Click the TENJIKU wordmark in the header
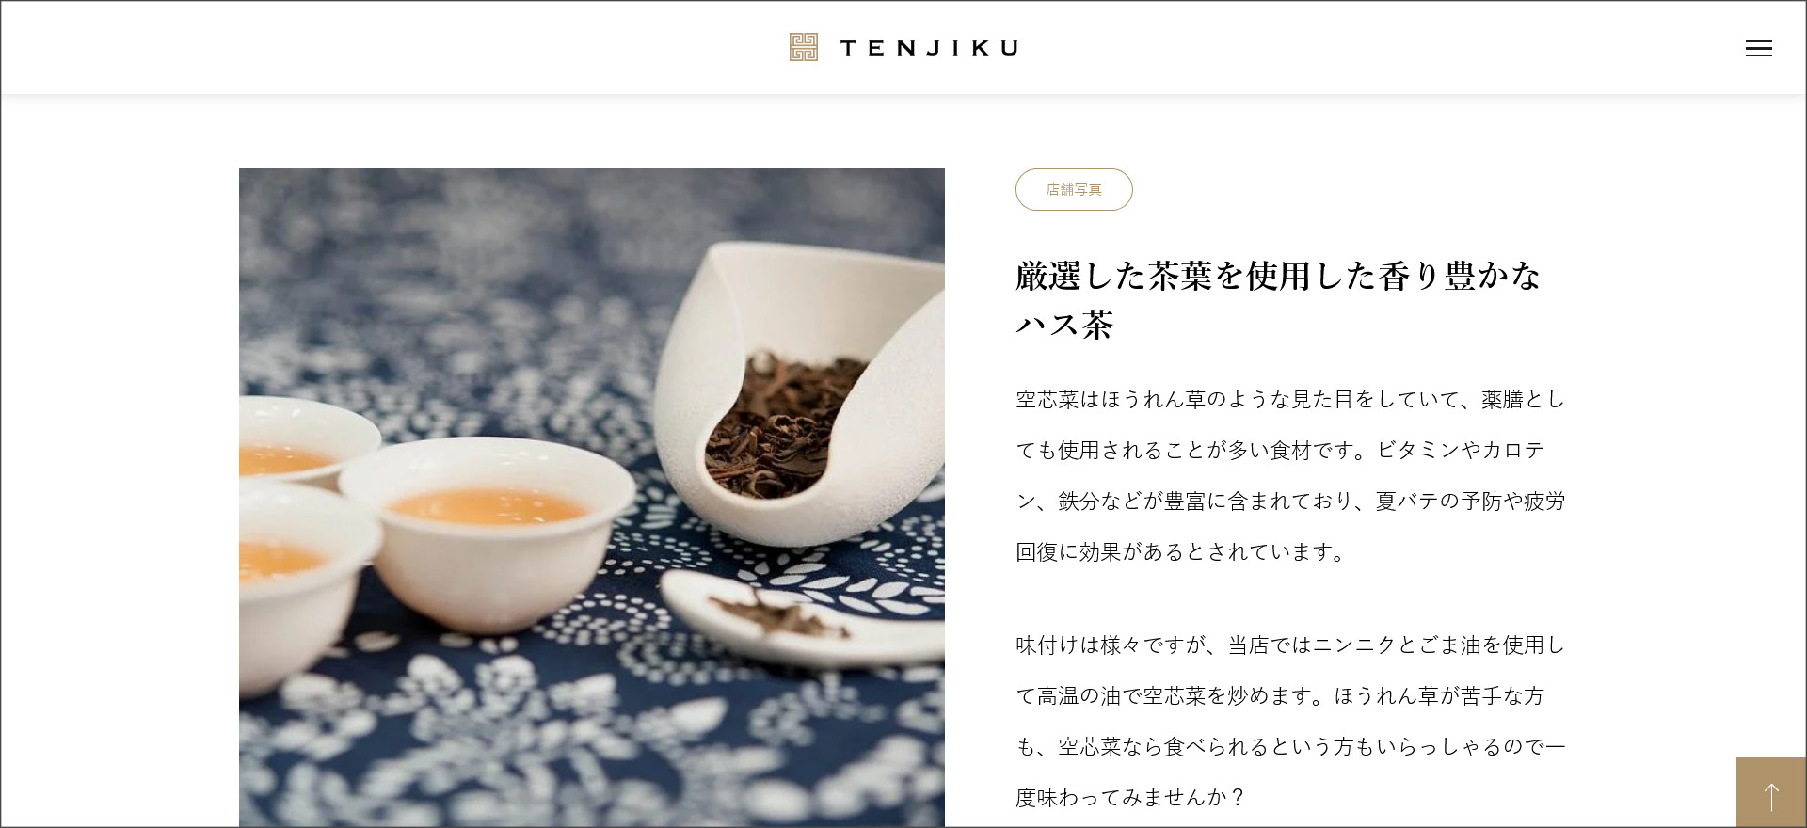The height and width of the screenshot is (828, 1807). [x=929, y=48]
